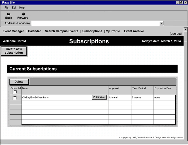Click the scrollbar up arrow
This screenshot has width=188, height=145.
coord(185,29)
